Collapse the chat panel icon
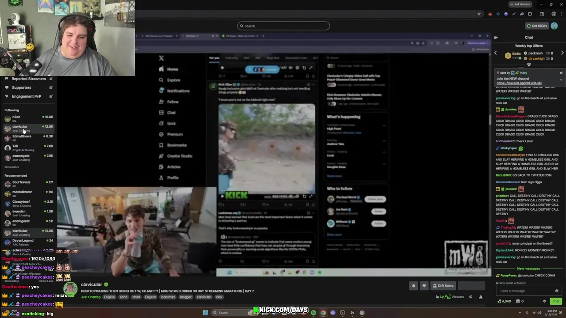Image resolution: width=566 pixels, height=318 pixels. pyautogui.click(x=496, y=38)
